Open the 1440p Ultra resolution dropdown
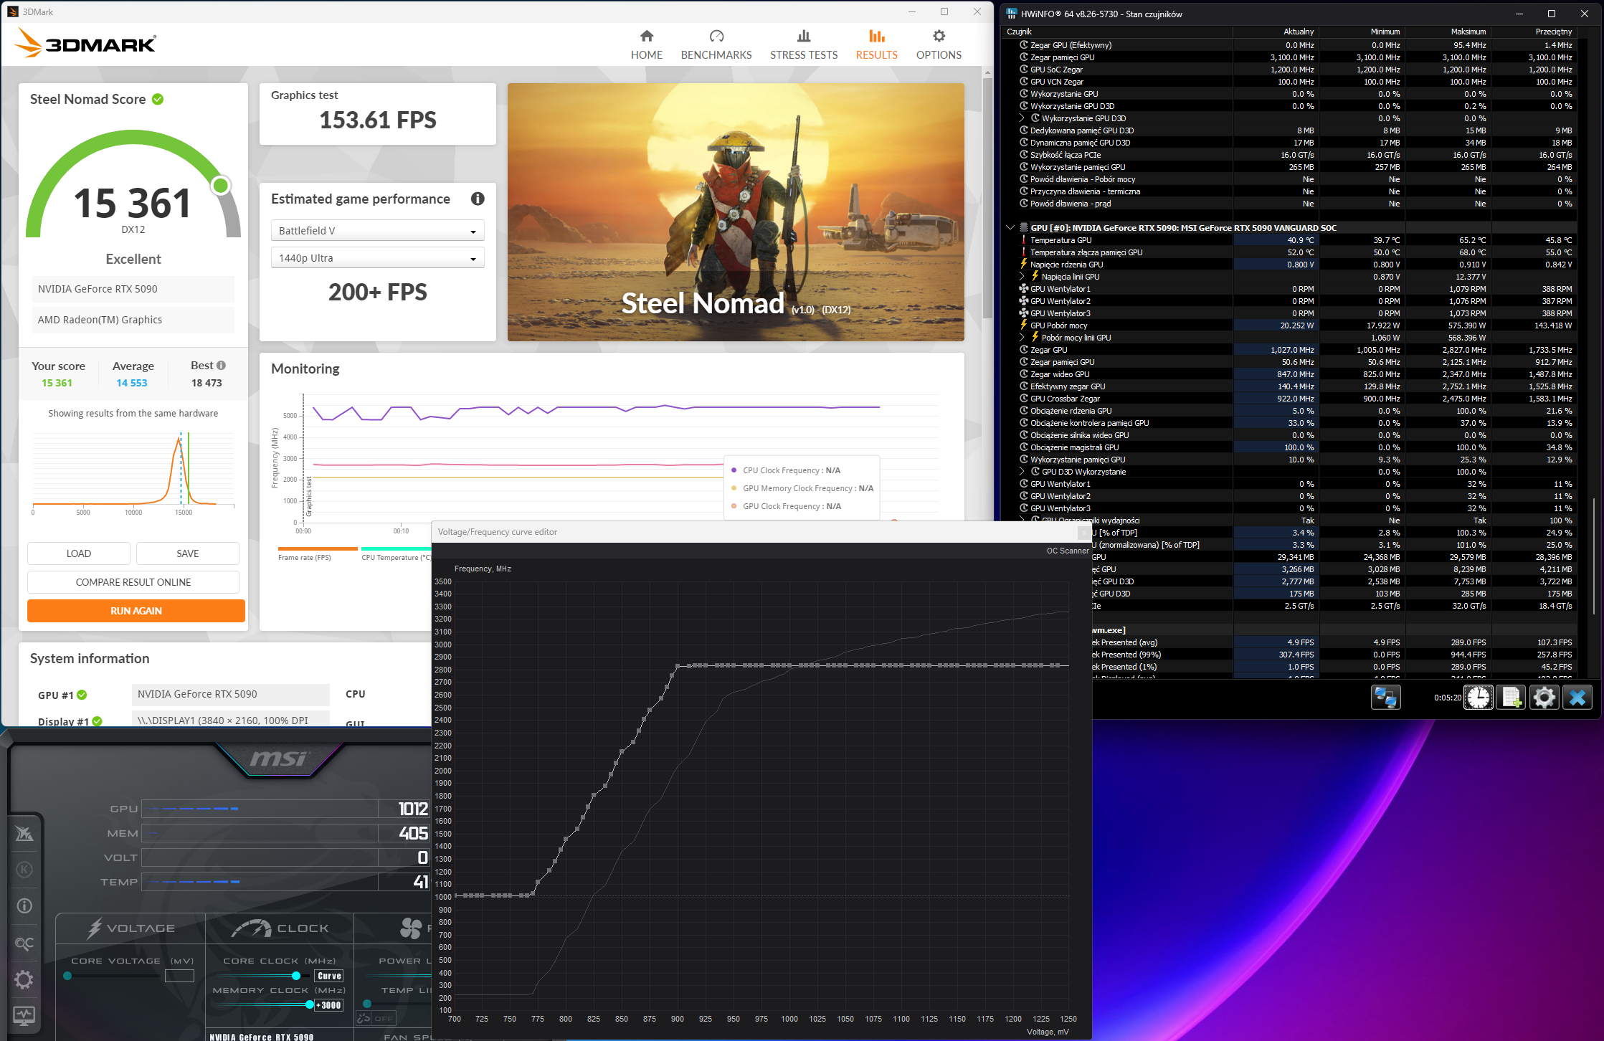 [378, 258]
